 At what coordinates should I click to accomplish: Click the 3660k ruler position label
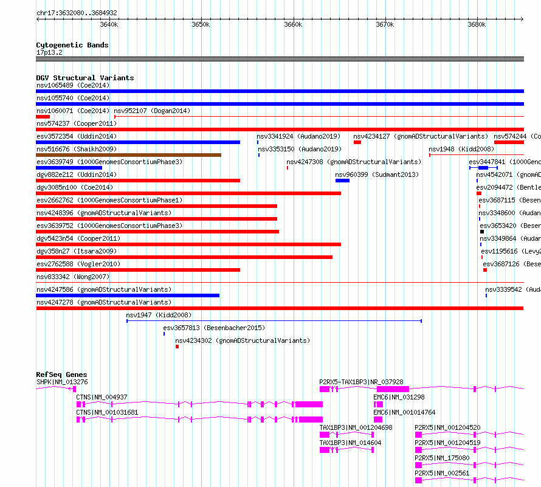pos(293,24)
